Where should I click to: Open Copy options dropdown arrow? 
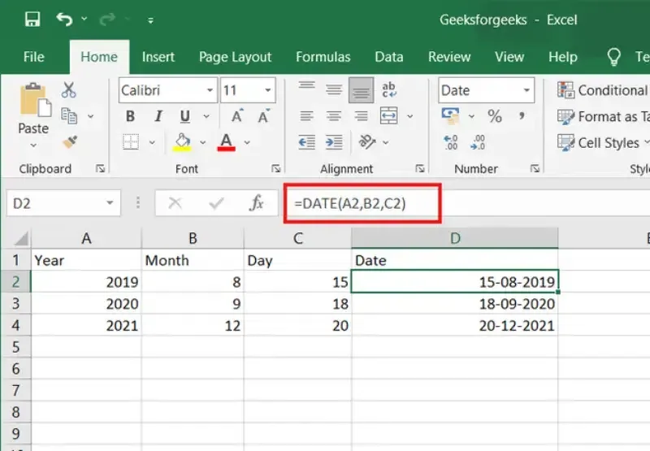pyautogui.click(x=90, y=116)
